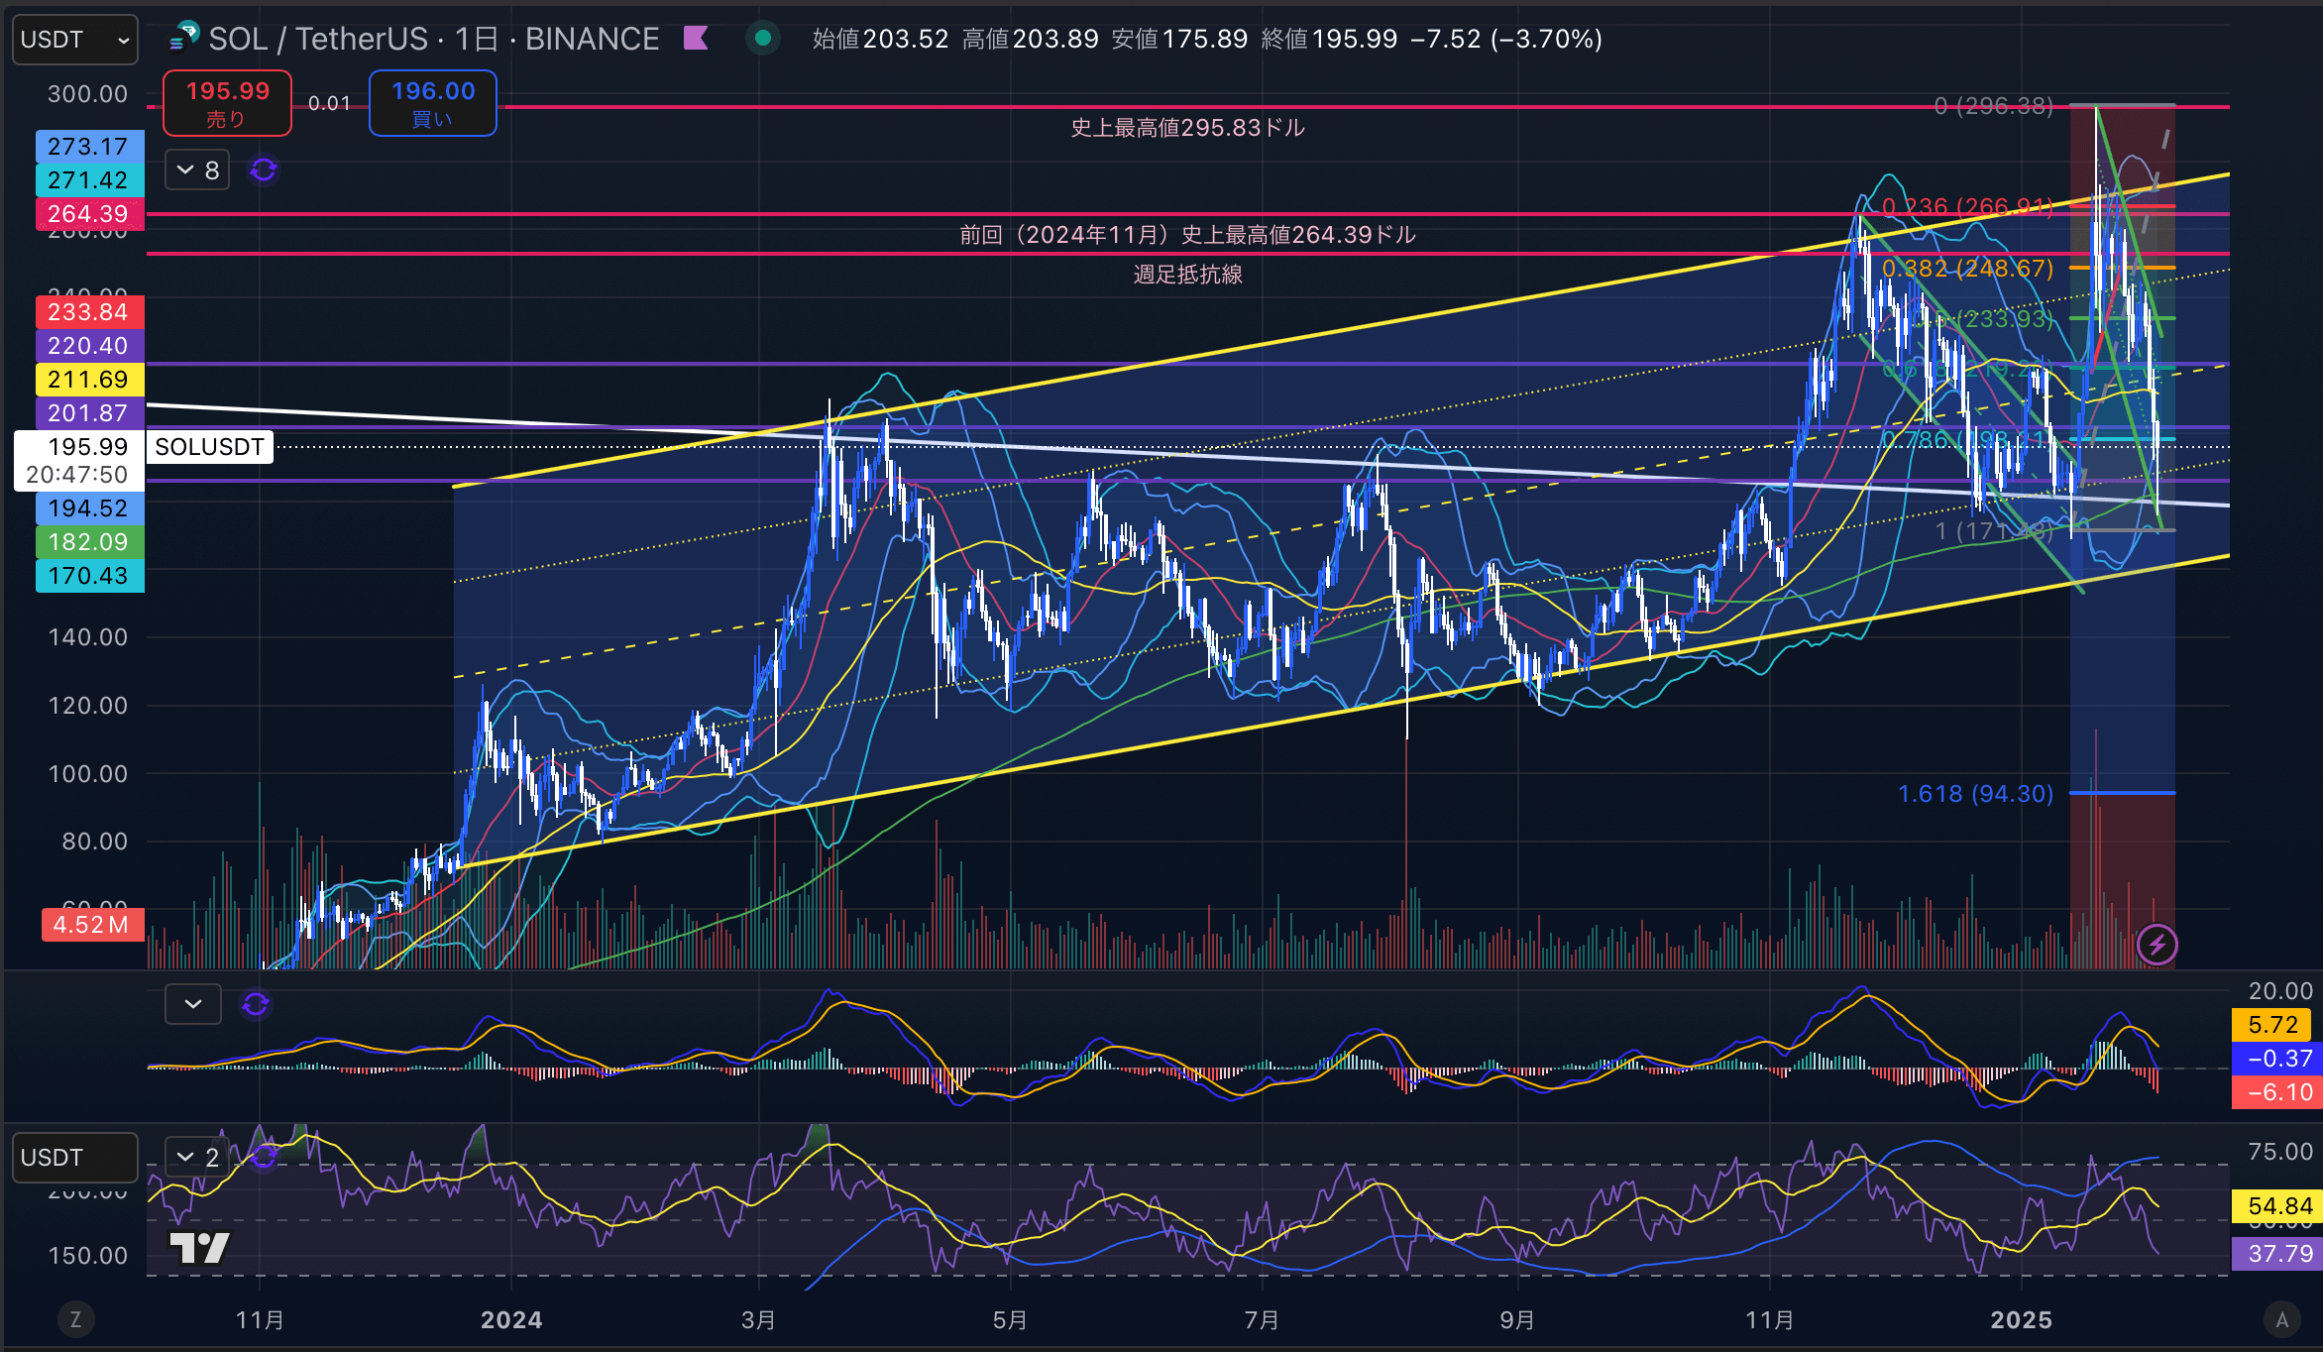2323x1352 pixels.
Task: Click the A auto-scale button at bottom right
Action: (2281, 1319)
